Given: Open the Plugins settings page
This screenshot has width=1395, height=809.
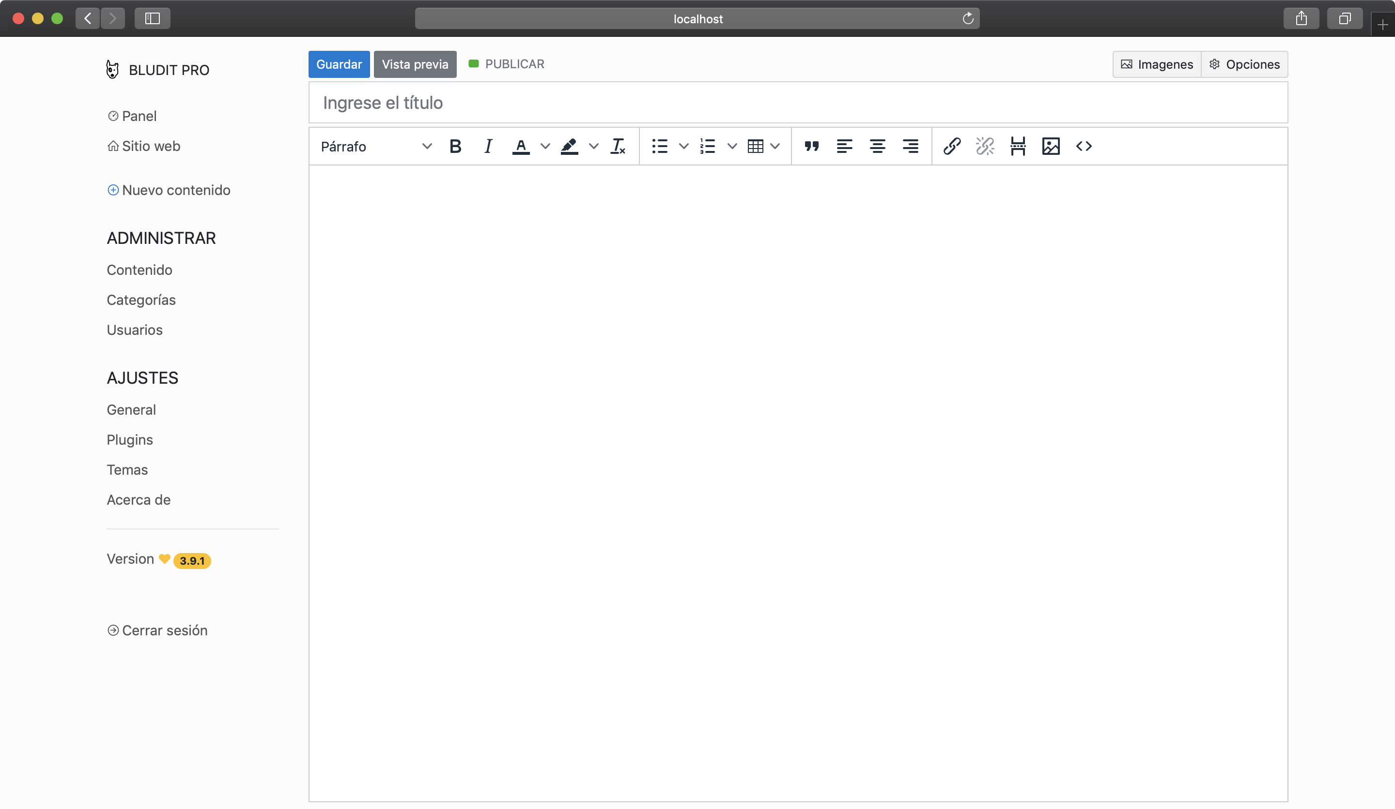Looking at the screenshot, I should [x=129, y=440].
